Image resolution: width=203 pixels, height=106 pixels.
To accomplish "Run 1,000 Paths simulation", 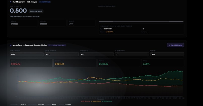I will (175, 45).
